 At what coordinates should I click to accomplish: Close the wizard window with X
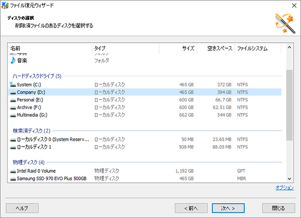[294, 6]
